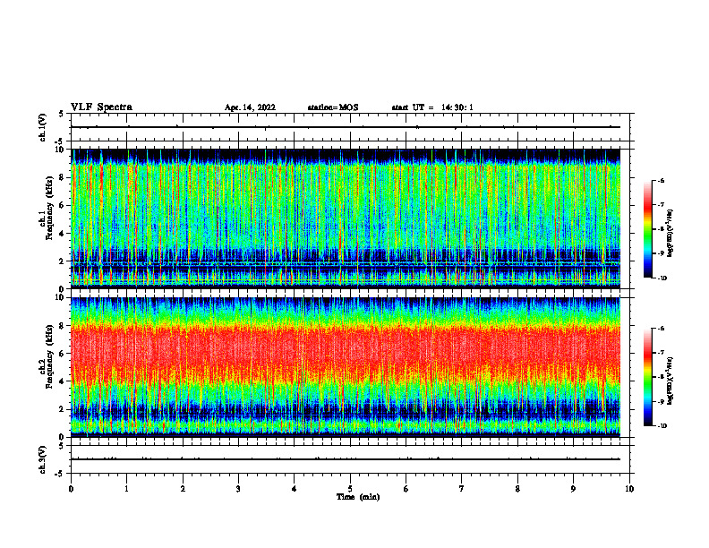Click the ch.1 spectrogram color scale bar
709x548 pixels.
[x=648, y=229]
